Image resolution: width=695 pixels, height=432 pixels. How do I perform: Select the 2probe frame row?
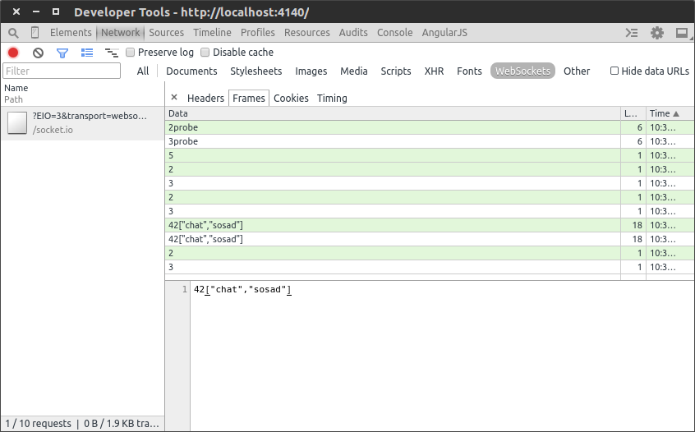tap(430, 127)
